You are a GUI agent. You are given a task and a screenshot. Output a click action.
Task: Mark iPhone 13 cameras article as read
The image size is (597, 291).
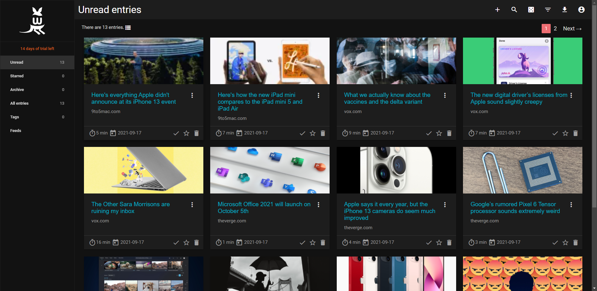(429, 243)
